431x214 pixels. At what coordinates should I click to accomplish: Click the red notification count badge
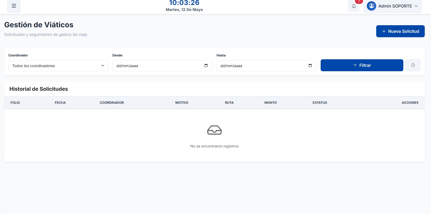(x=359, y=1)
